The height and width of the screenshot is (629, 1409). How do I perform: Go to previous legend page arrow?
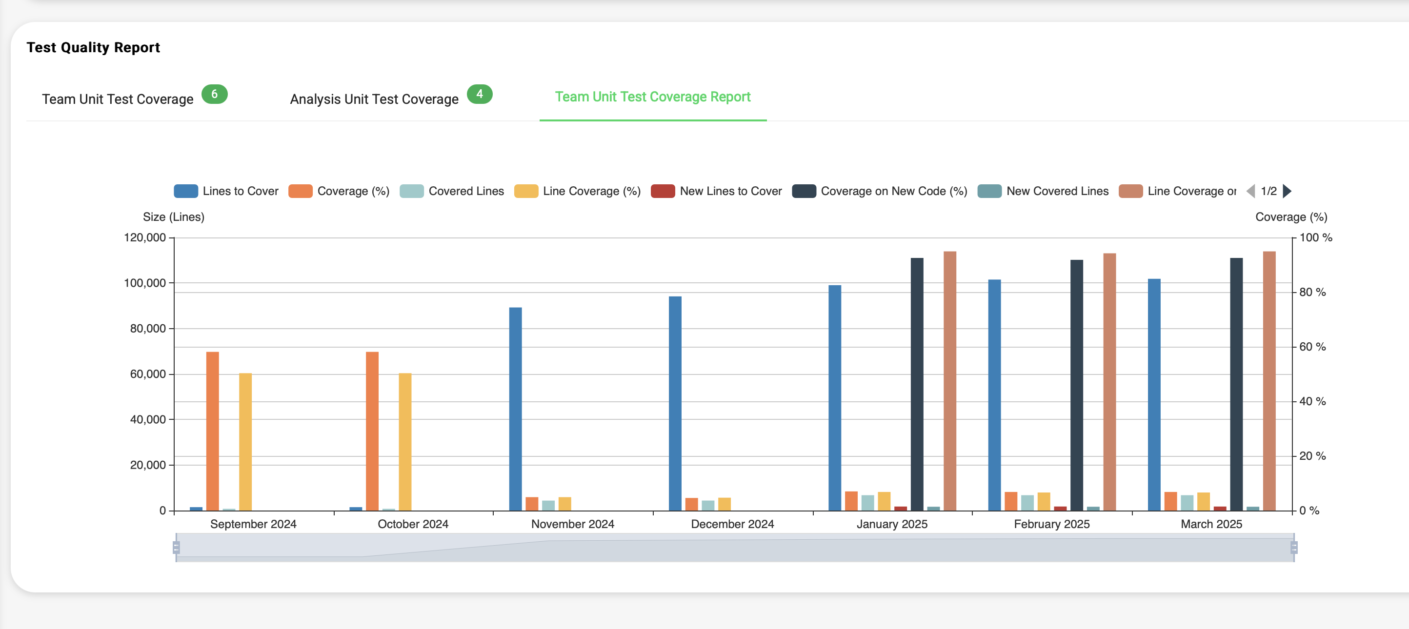coord(1250,191)
